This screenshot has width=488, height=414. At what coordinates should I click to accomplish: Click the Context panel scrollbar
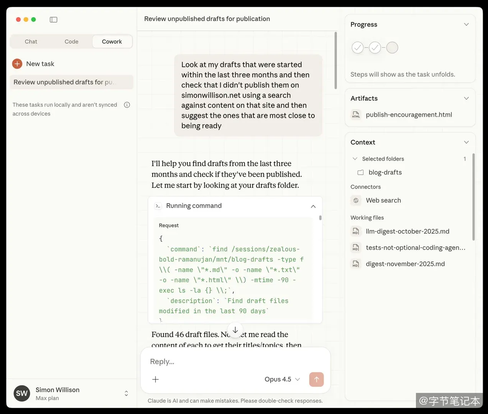coord(473,197)
